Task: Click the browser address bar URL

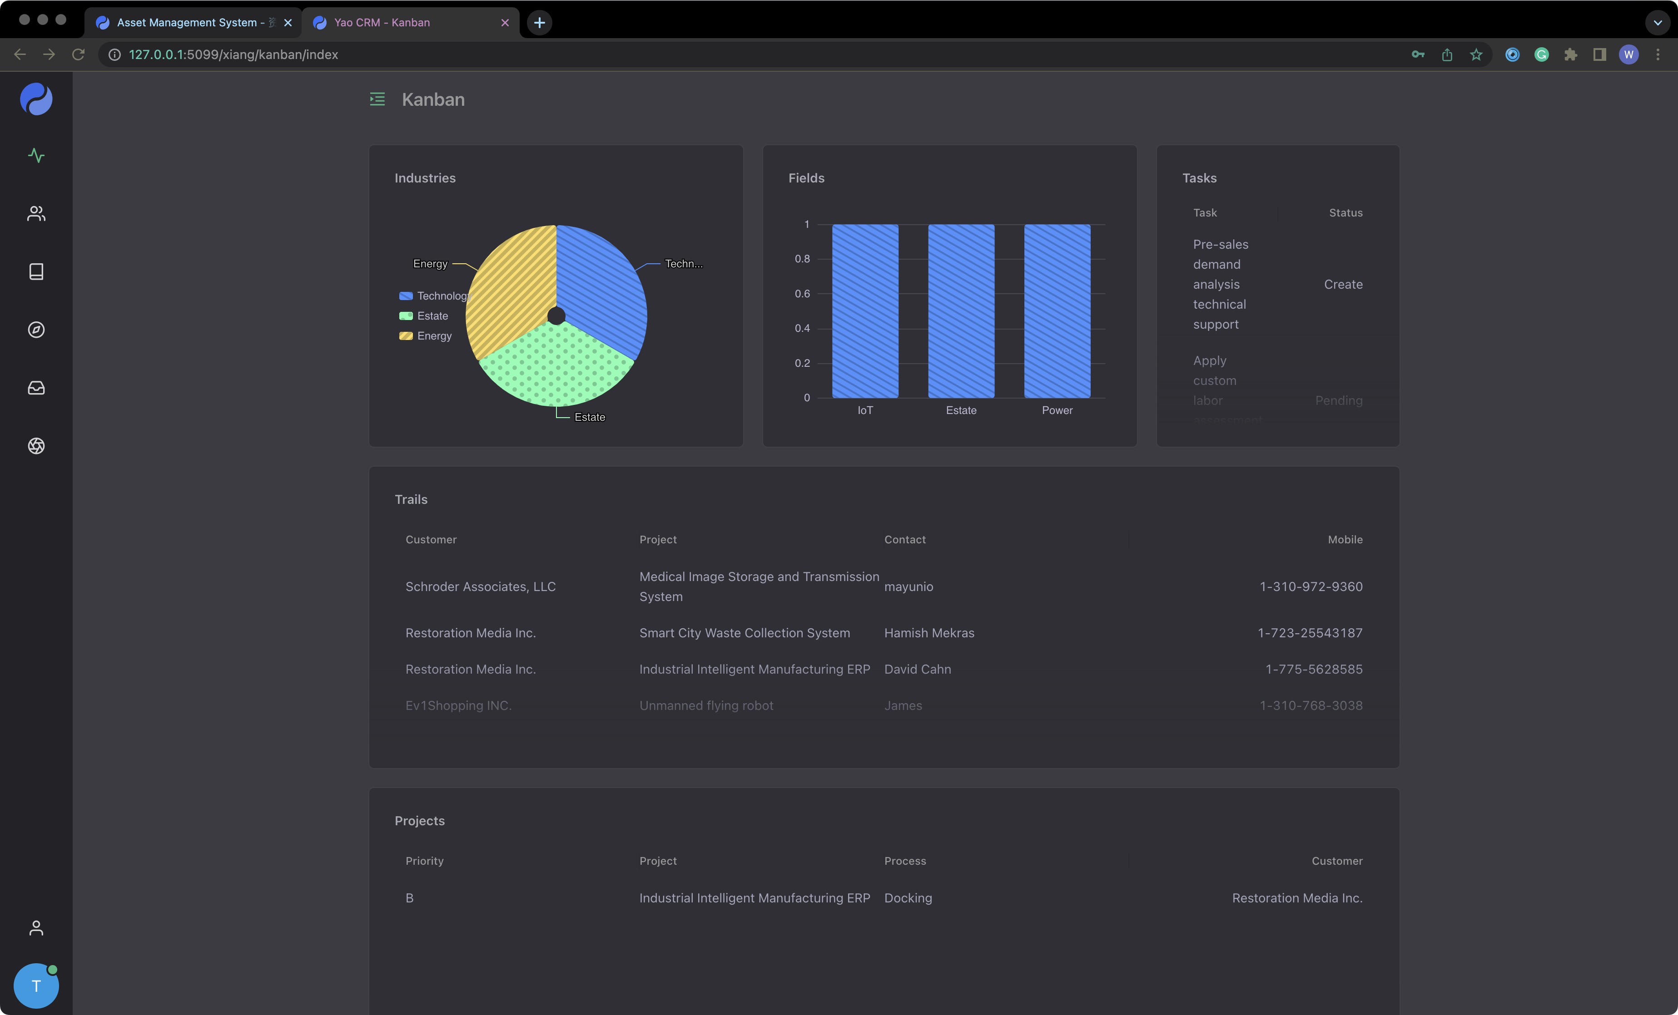Action: [x=233, y=54]
